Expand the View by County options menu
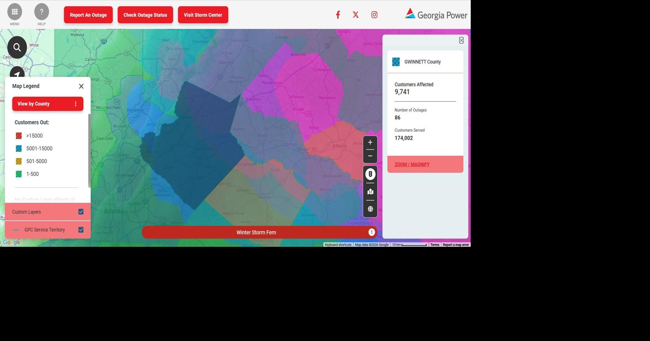Screen dimensions: 650x341 (76, 104)
